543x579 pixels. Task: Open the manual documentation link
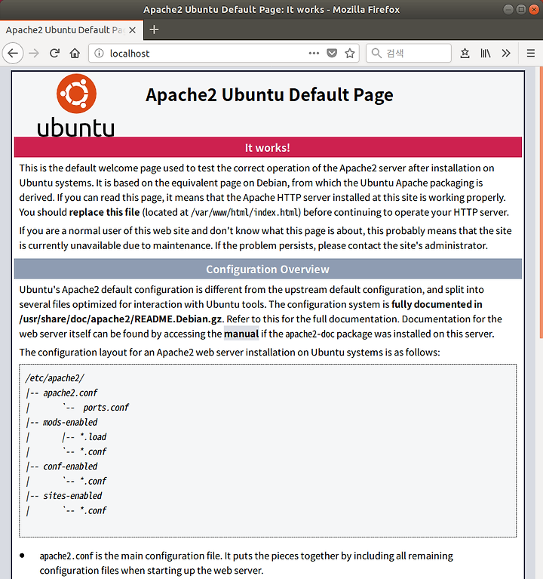(x=241, y=334)
